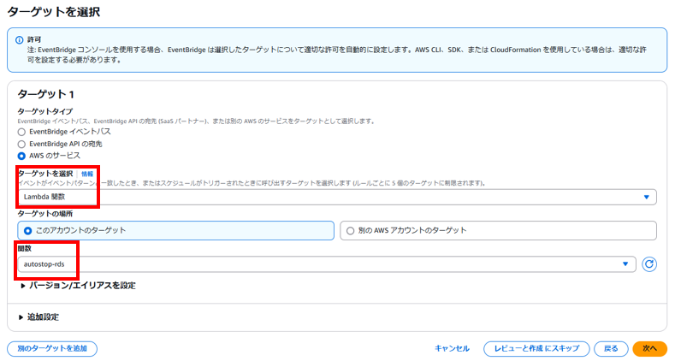Screen dimensions: 675x361
Task: Select AWS のサービス radio option
Action: 21,156
